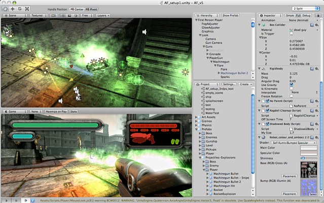This screenshot has width=324, height=203.
Task: Expand the Grenade hierarchy node
Action: pos(207,54)
